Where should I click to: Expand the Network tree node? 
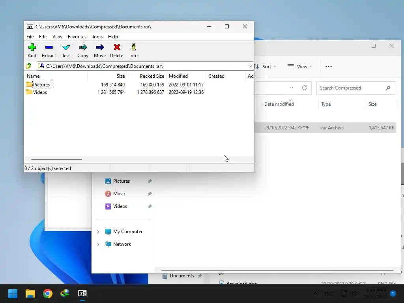click(98, 244)
